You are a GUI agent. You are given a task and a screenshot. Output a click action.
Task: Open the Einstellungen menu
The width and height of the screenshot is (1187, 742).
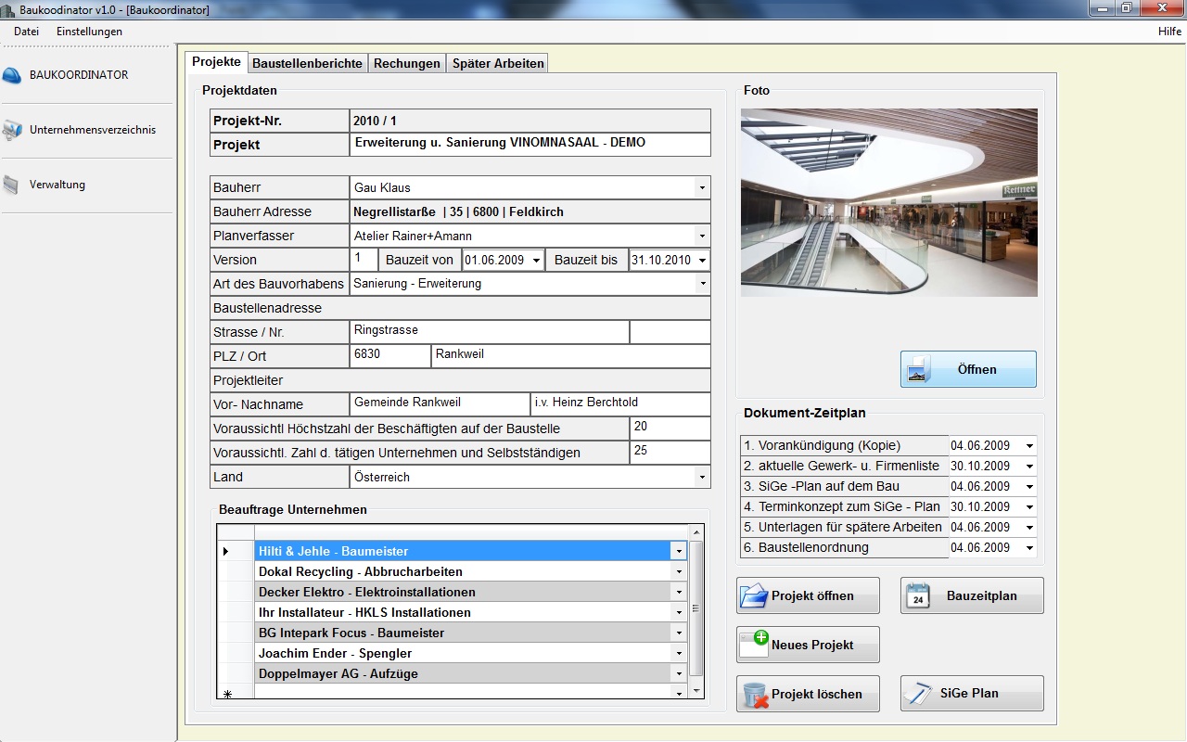click(x=89, y=32)
